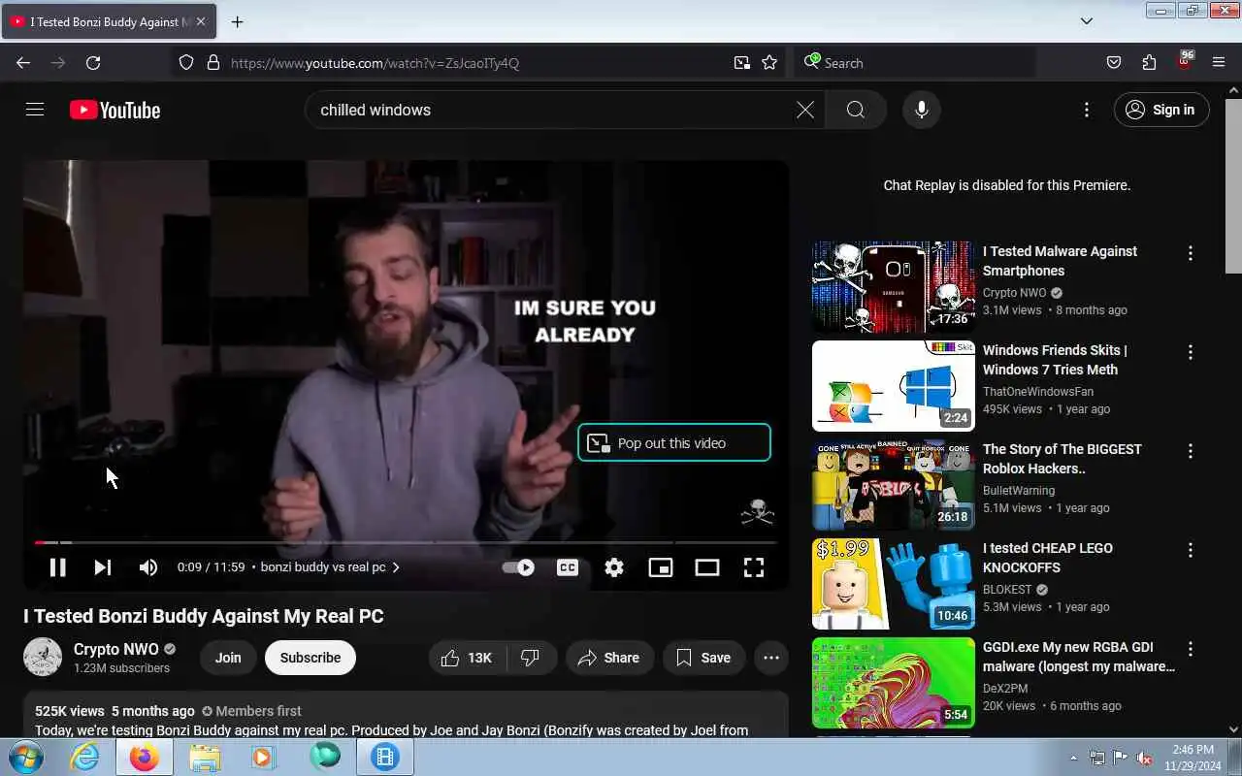Screen dimensions: 1242x776
Task: Open Picture-in-Picture icon in address bar
Action: tap(742, 63)
